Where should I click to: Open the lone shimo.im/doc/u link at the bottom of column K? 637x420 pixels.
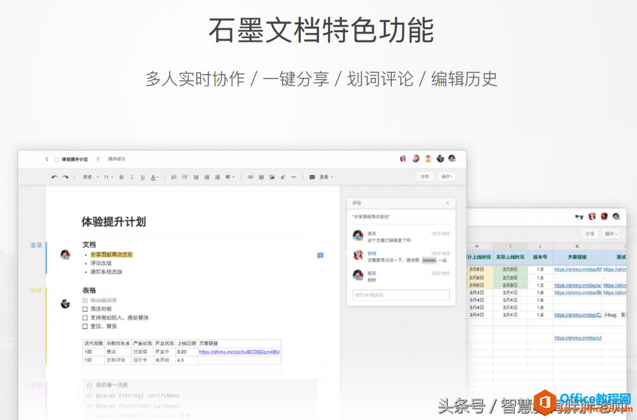pos(577,338)
